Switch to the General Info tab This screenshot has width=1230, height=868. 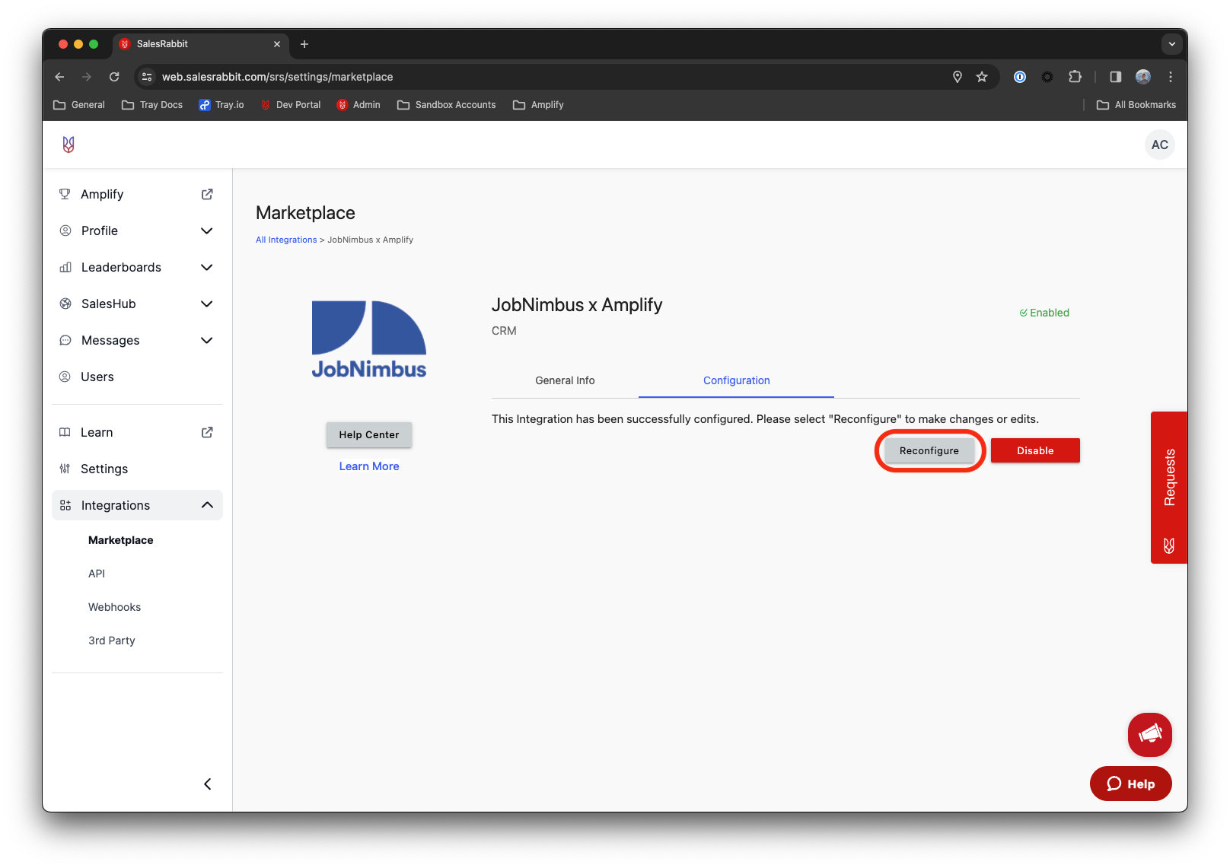click(565, 380)
